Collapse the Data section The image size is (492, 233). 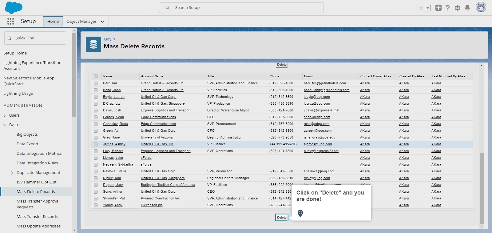(5, 125)
